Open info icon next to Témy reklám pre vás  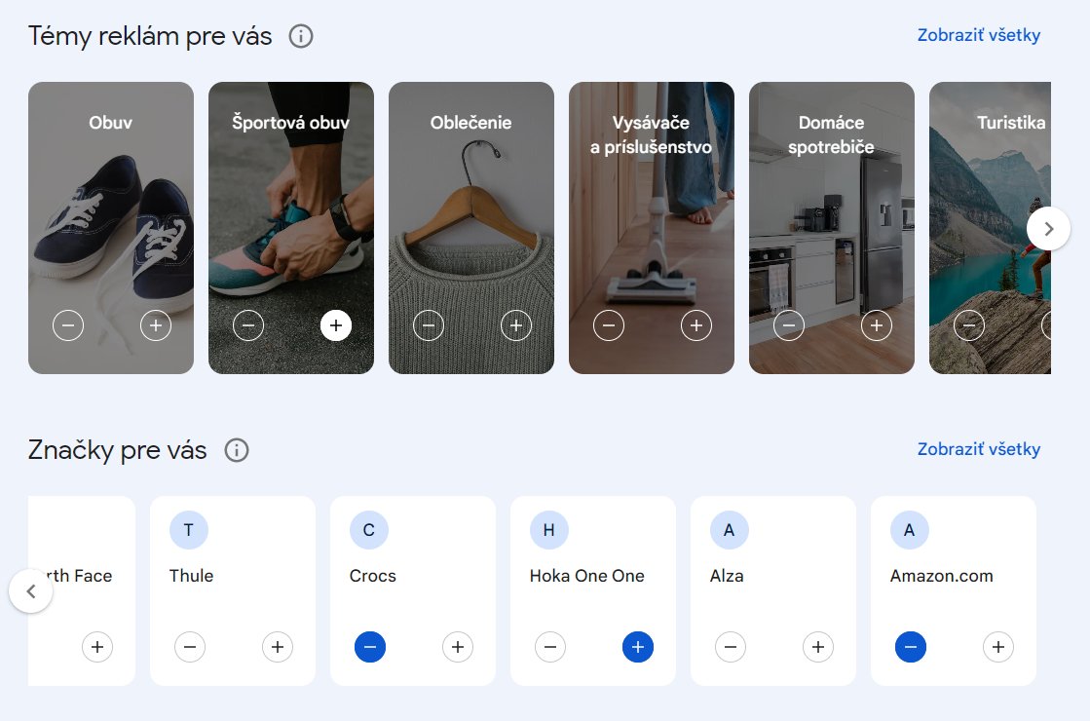point(301,36)
